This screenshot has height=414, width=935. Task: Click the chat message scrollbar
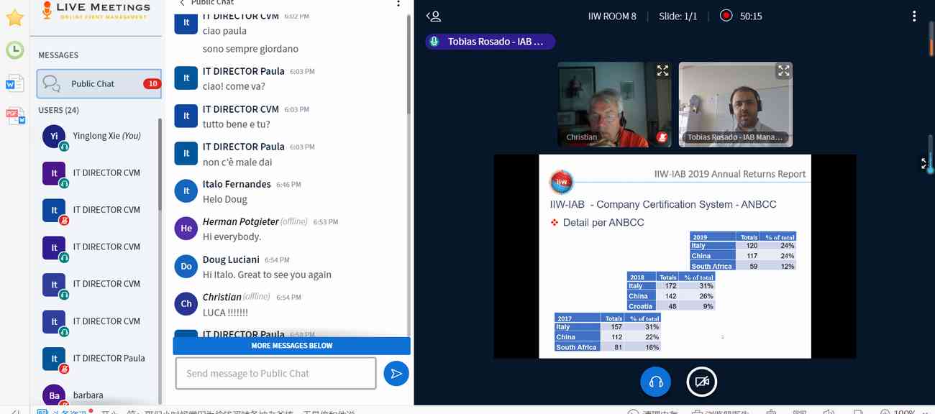409,65
